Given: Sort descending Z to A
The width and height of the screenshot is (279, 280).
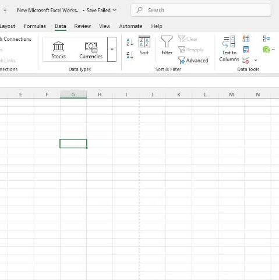Looking at the screenshot, I should click(x=130, y=55).
